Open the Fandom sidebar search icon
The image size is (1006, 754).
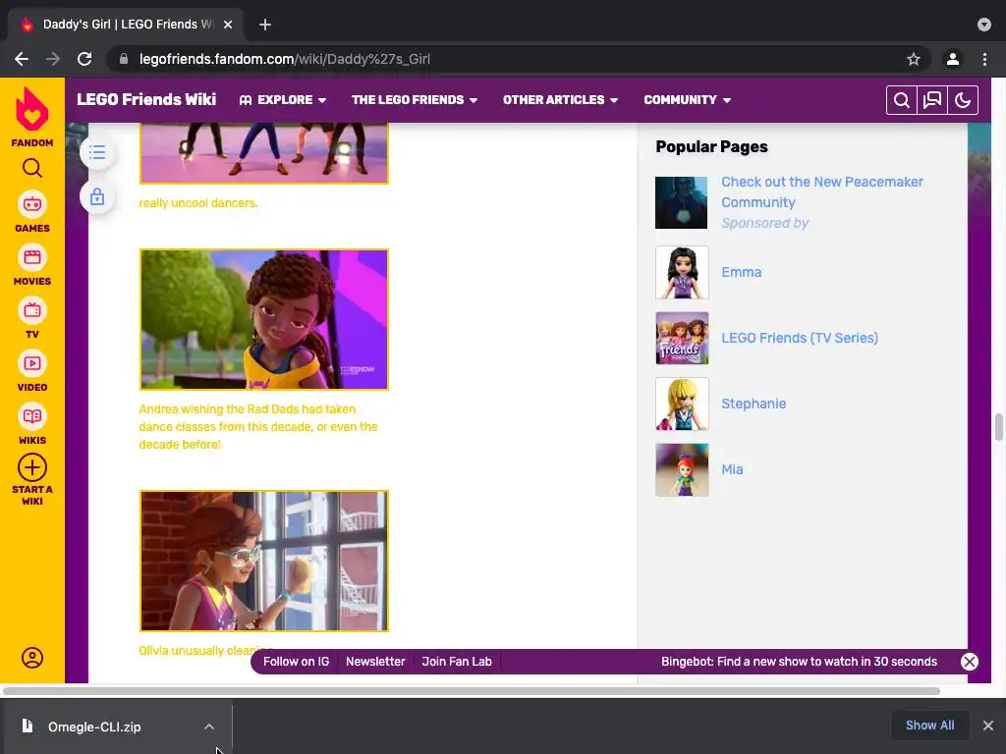(32, 168)
